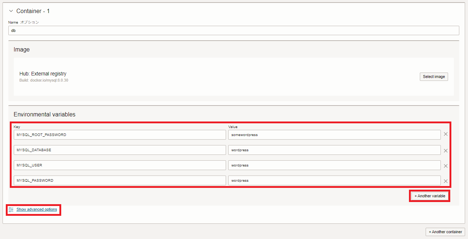Image resolution: width=468 pixels, height=239 pixels.
Task: Delete the MYSQL_DATABASE variable with X icon
Action: tap(446, 151)
